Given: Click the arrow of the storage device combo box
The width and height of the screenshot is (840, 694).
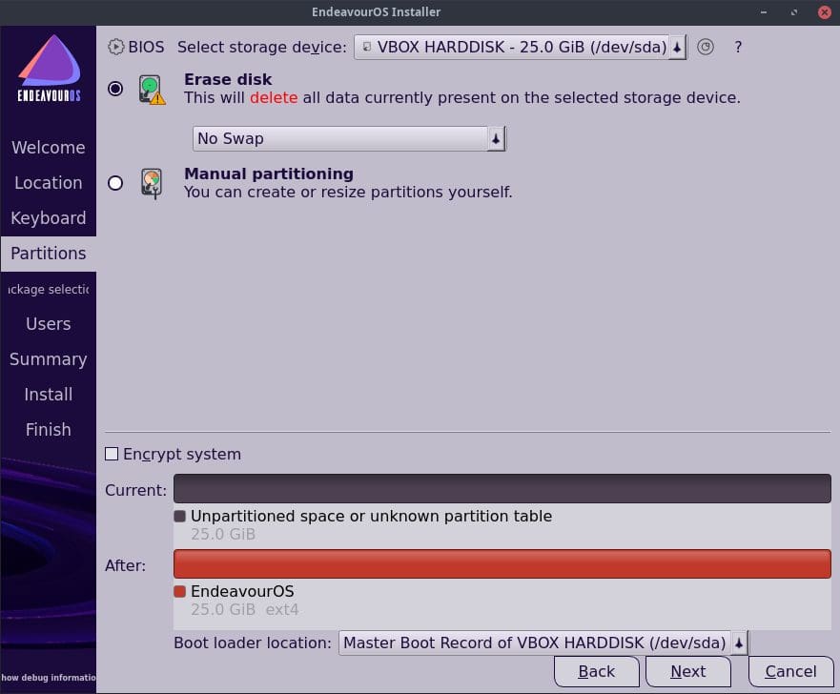Looking at the screenshot, I should (x=677, y=48).
